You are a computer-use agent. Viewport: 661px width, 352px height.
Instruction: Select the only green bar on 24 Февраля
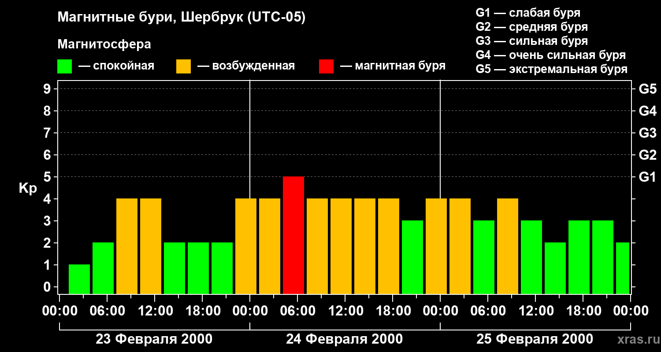pos(412,257)
